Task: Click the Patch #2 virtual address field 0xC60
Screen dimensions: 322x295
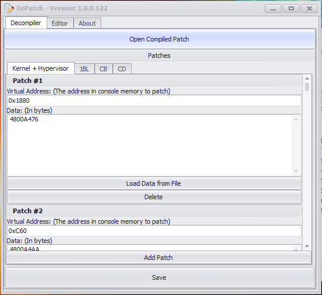Action: click(154, 231)
